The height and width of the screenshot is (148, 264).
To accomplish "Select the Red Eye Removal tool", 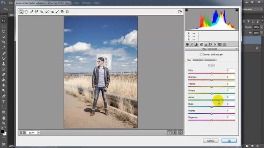I will pos(52,12).
